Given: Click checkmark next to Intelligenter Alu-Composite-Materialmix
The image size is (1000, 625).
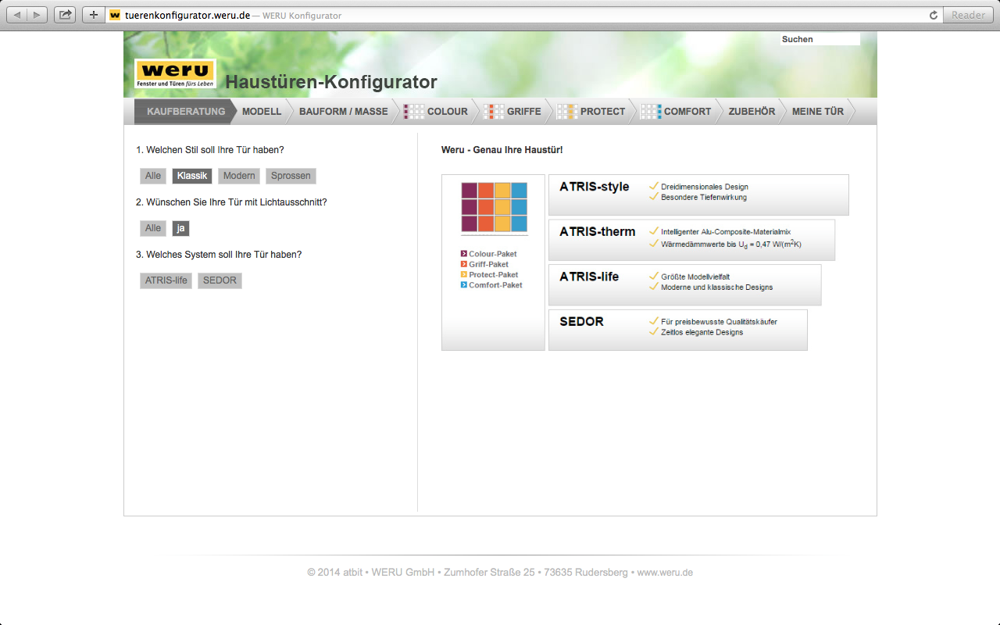Looking at the screenshot, I should pyautogui.click(x=654, y=231).
